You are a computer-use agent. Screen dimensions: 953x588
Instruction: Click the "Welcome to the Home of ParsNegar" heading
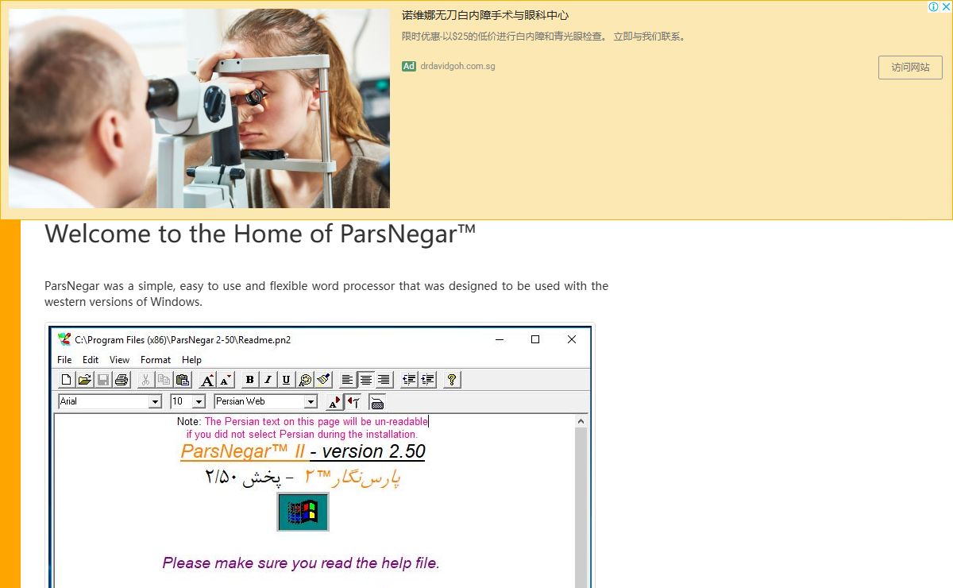[260, 234]
